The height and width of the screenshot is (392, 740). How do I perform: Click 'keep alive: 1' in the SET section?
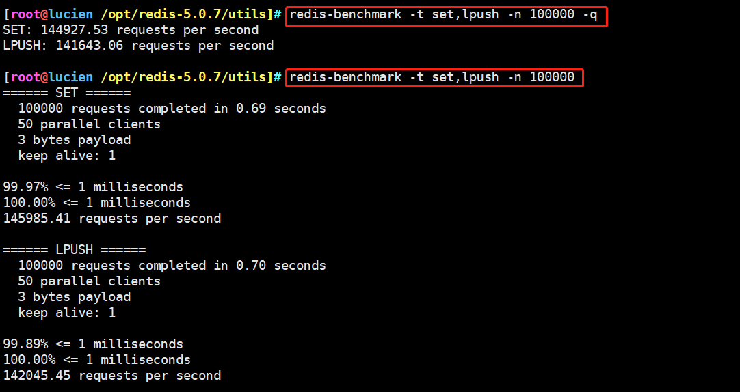66,156
